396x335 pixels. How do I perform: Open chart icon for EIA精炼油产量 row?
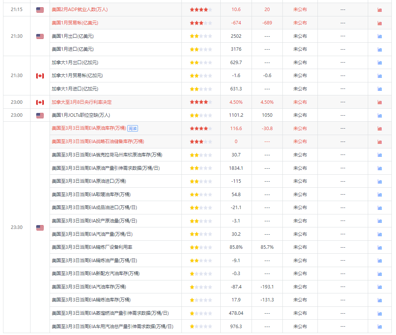pyautogui.click(x=380, y=261)
